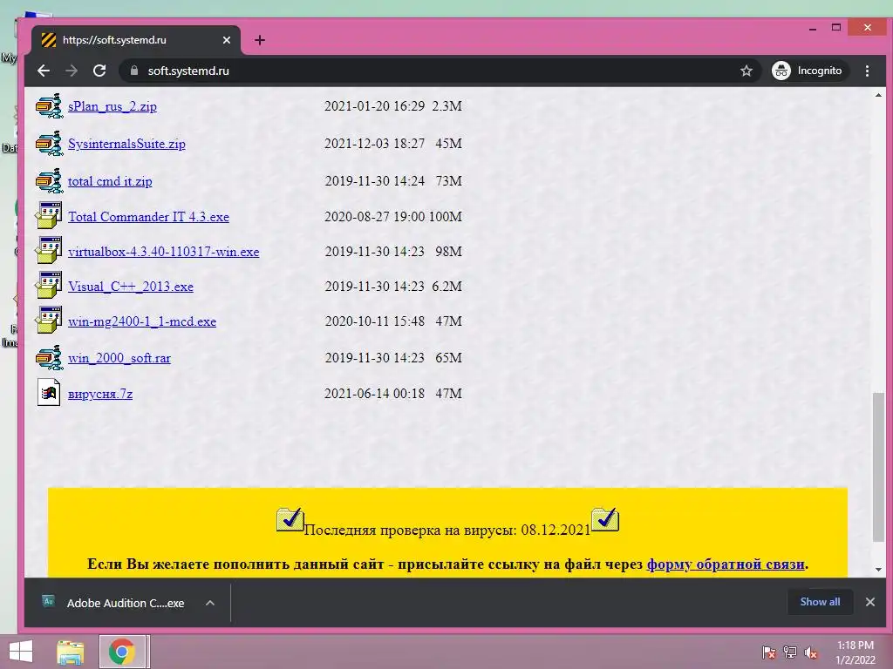
Task: Open the SysinternalsSuite.zip link
Action: tap(126, 144)
